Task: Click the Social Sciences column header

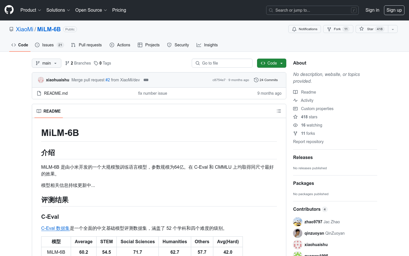Action: (x=137, y=241)
